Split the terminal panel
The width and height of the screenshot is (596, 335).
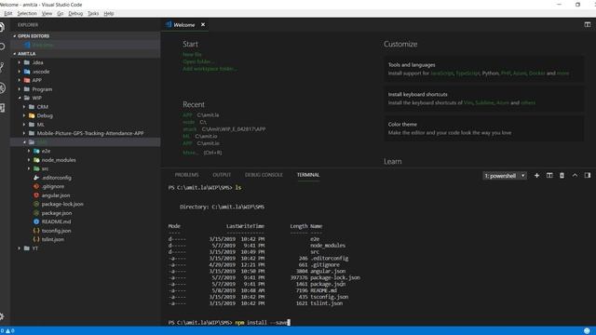coord(549,176)
